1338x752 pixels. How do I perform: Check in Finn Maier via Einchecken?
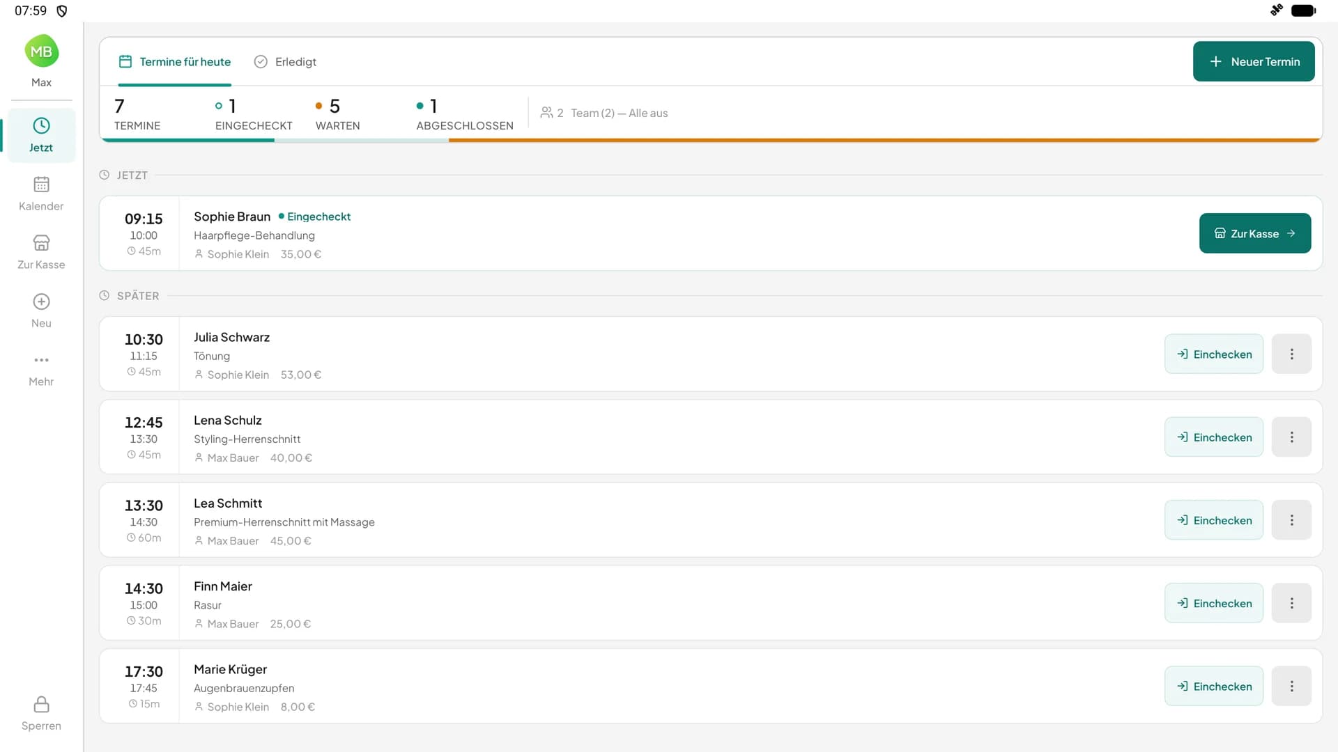[1213, 603]
